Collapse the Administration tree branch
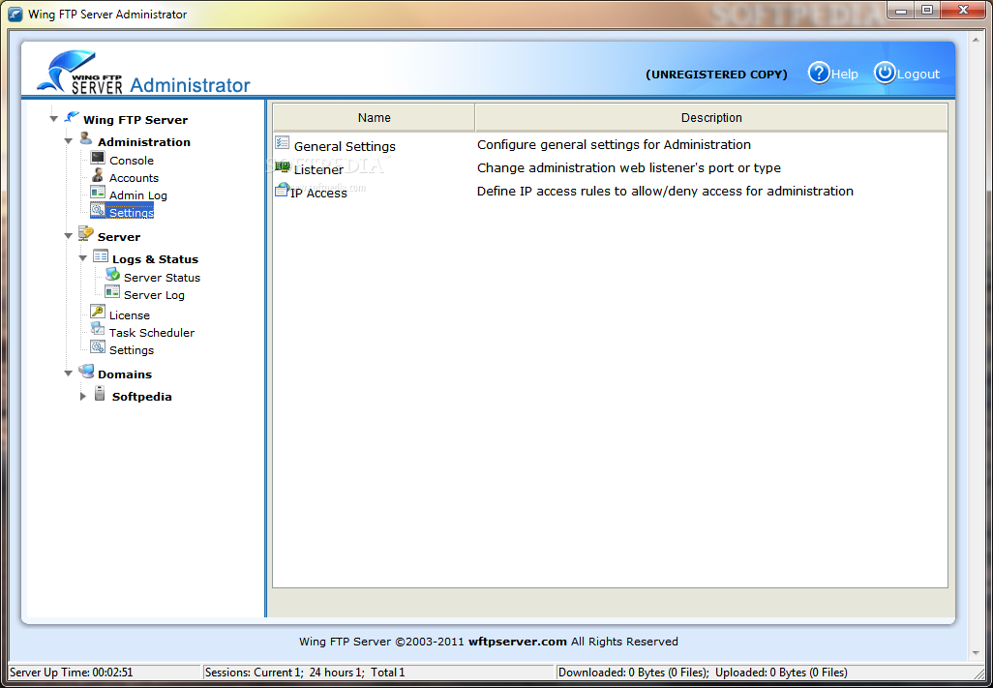The height and width of the screenshot is (688, 993). [69, 141]
